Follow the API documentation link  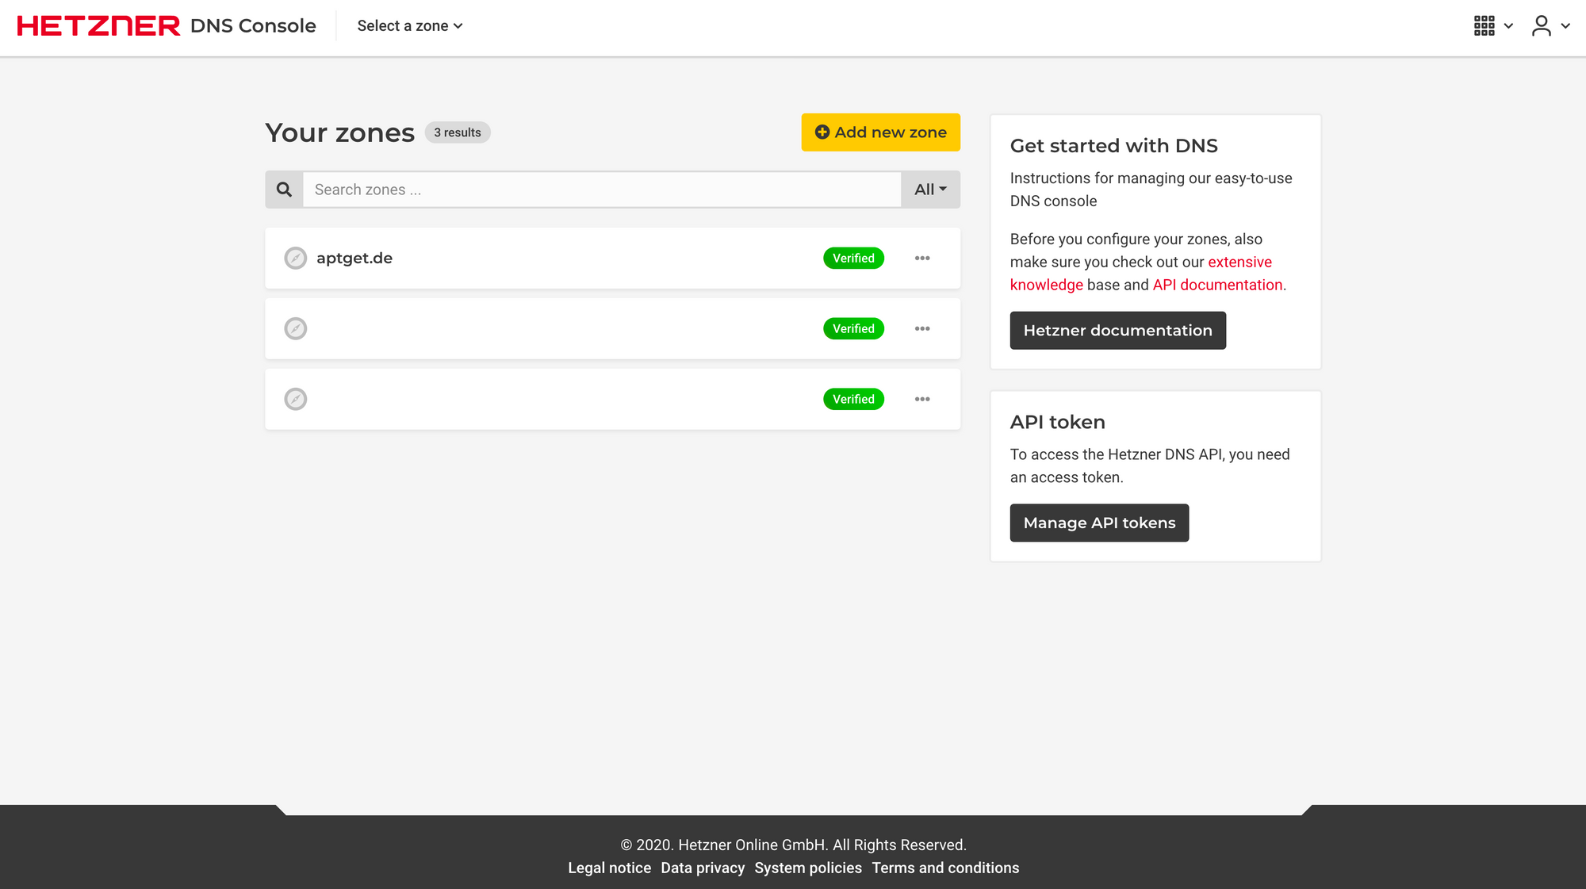(1217, 285)
